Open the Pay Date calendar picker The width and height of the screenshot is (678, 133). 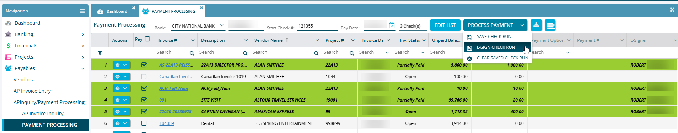coord(392,25)
